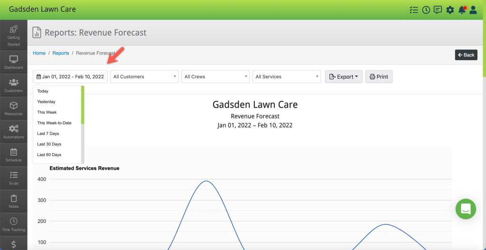This screenshot has width=486, height=250.
Task: View notifications bell with red dot
Action: point(462,10)
